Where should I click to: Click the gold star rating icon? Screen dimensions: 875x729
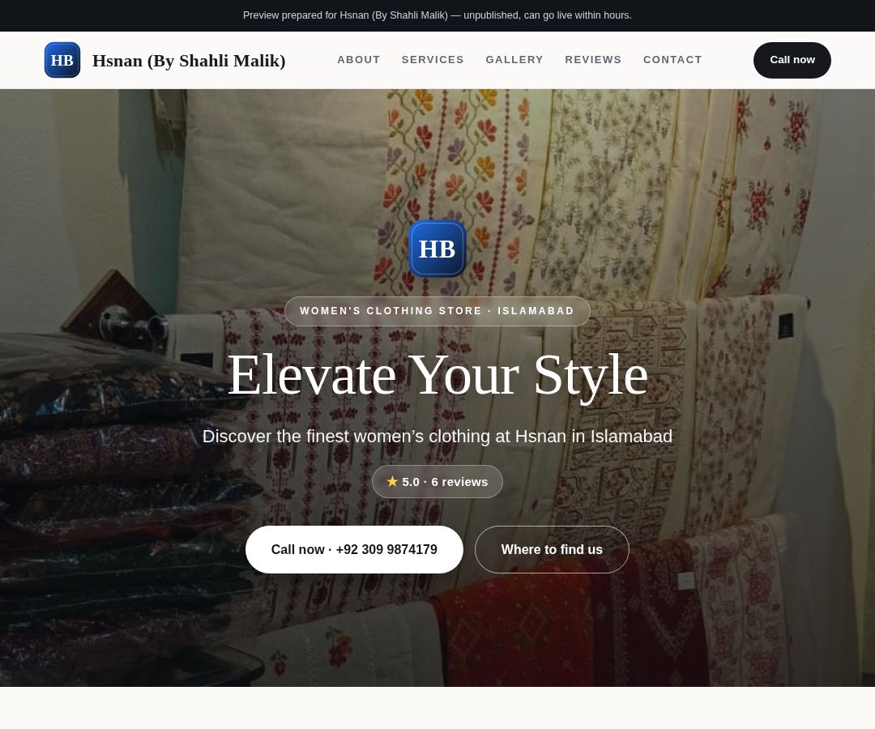(392, 481)
